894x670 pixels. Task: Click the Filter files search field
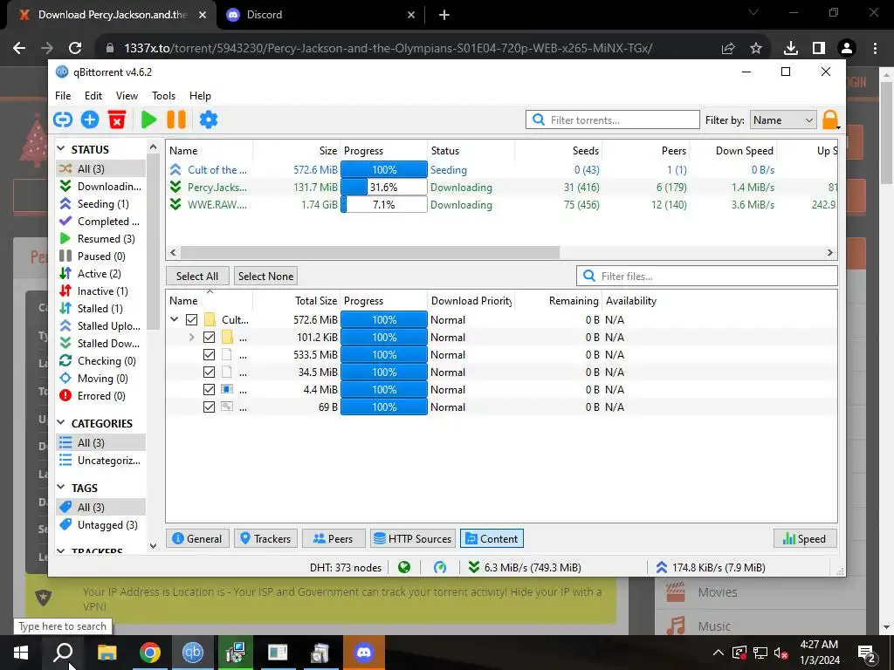point(707,276)
